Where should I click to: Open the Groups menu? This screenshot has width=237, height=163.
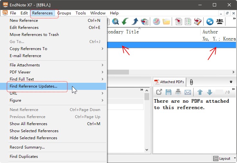64,13
